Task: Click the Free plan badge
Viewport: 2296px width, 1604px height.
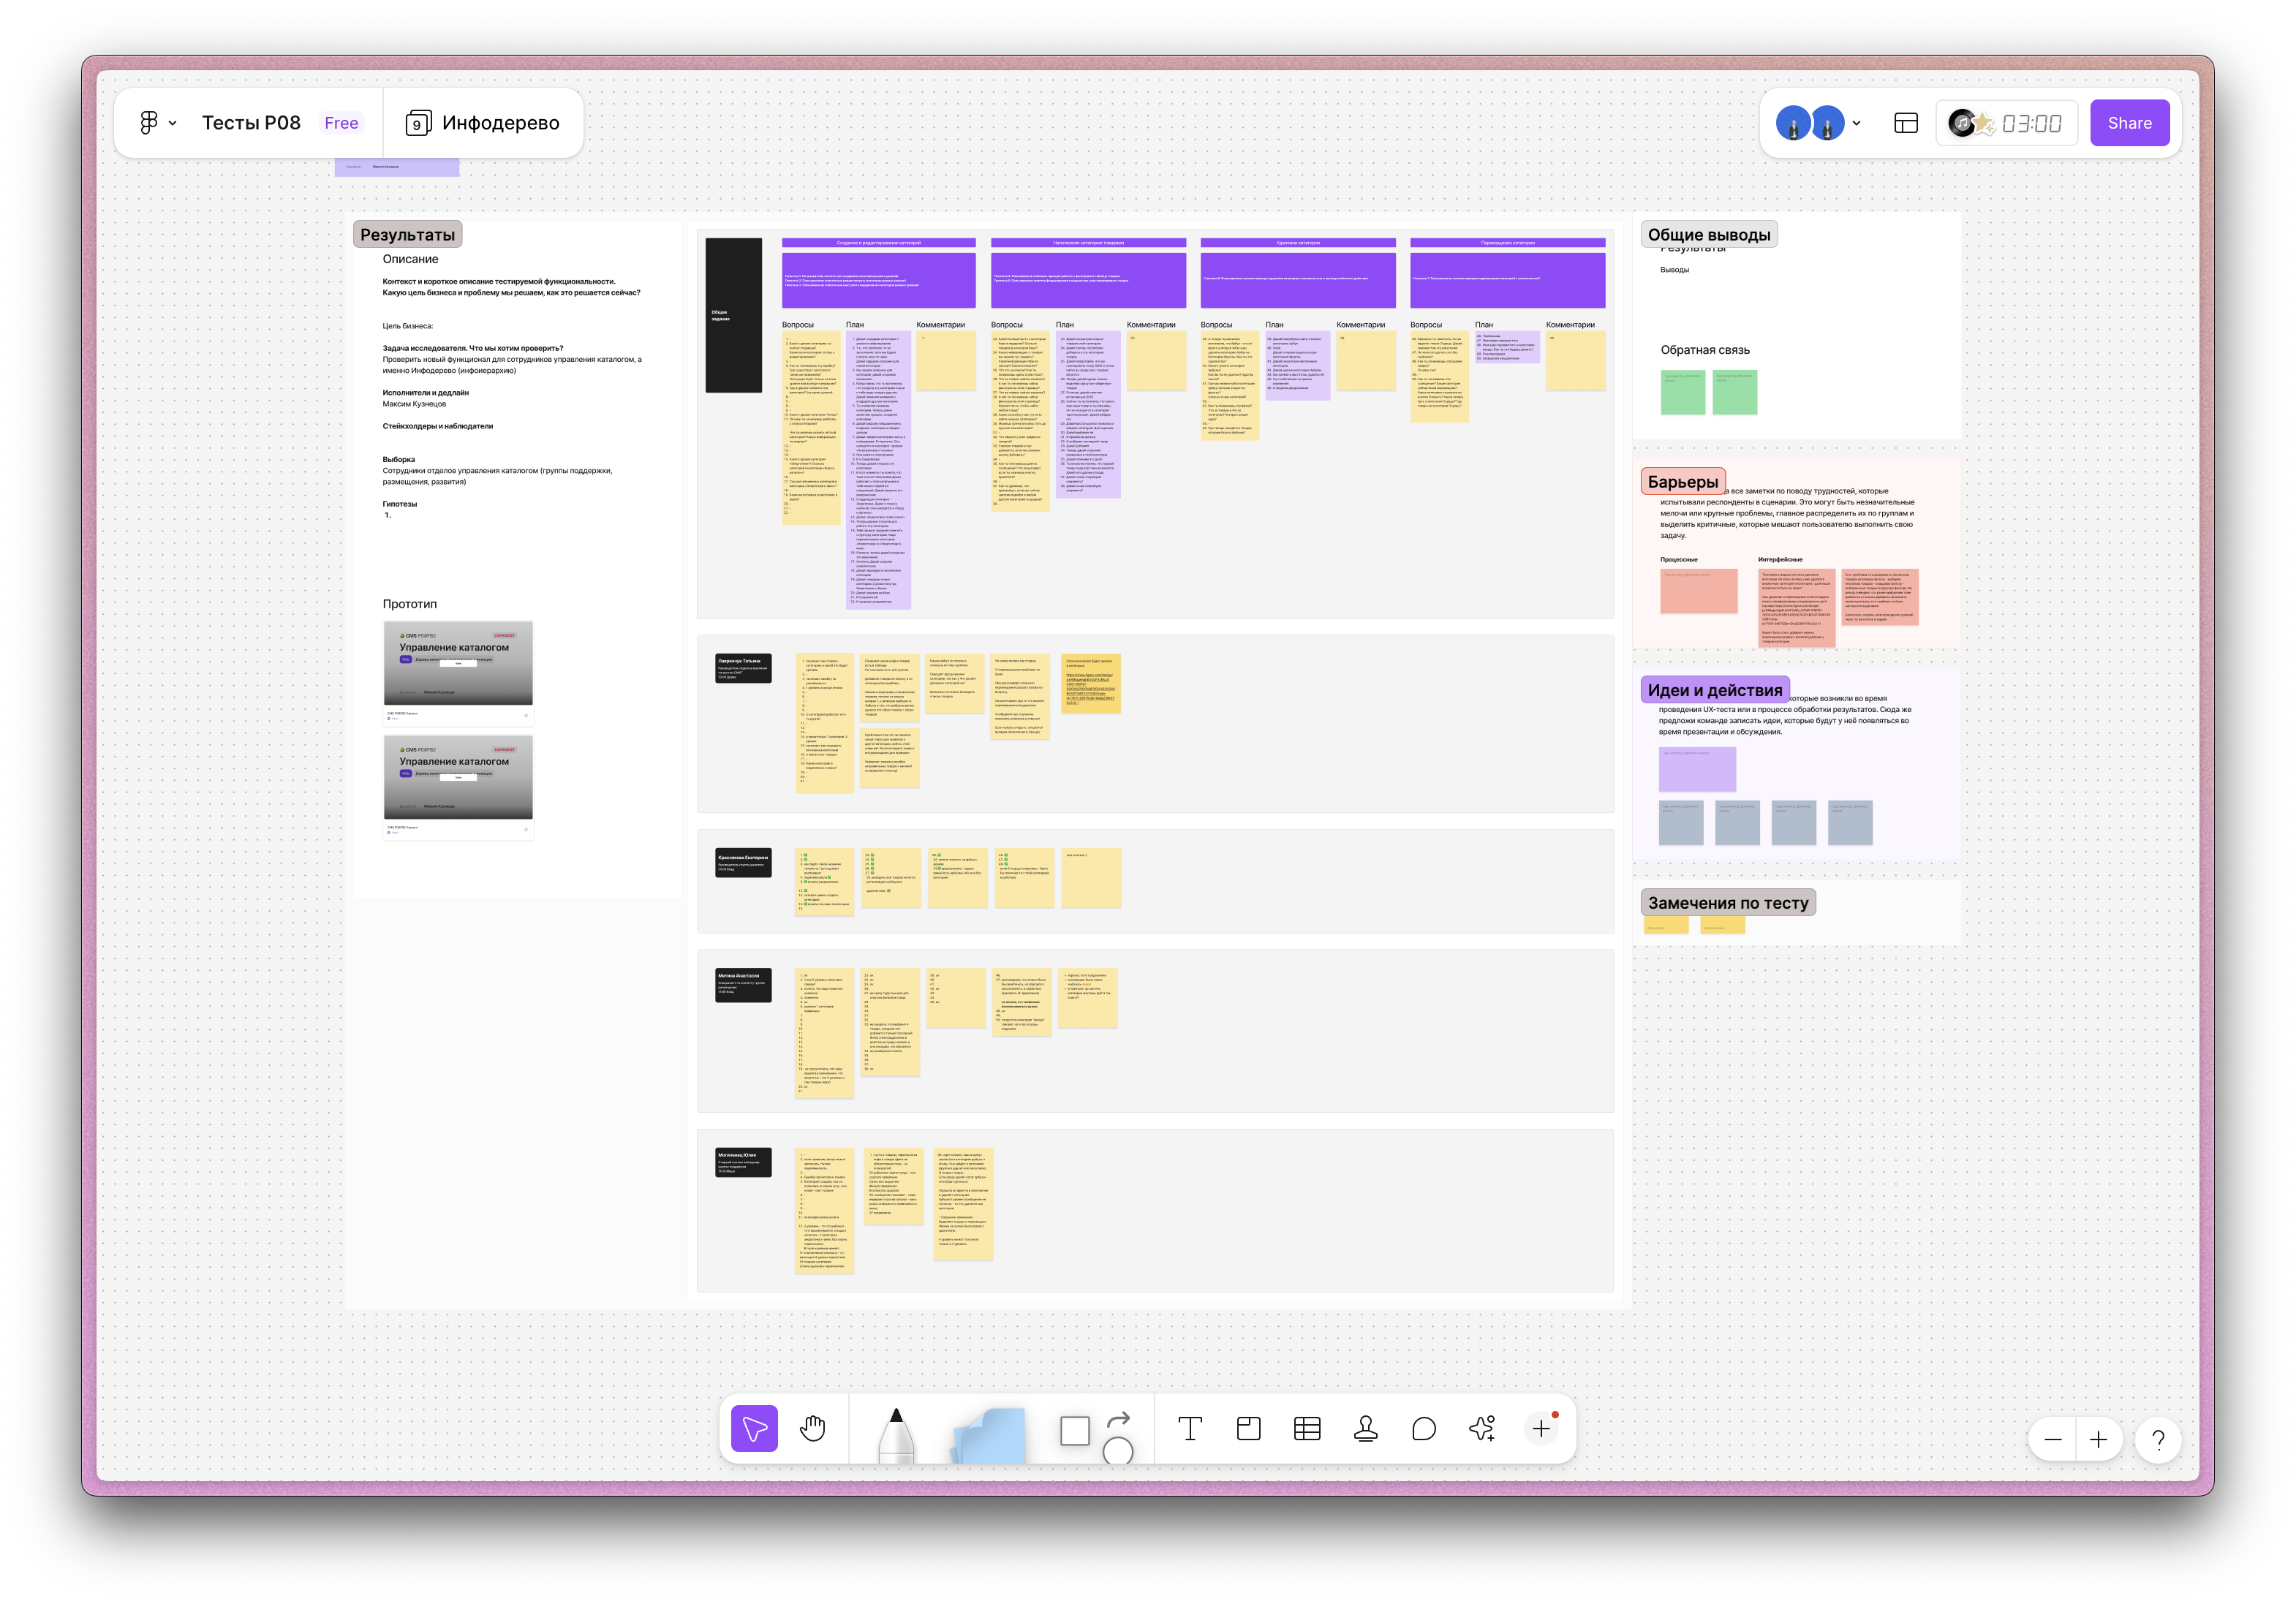Action: coord(341,123)
